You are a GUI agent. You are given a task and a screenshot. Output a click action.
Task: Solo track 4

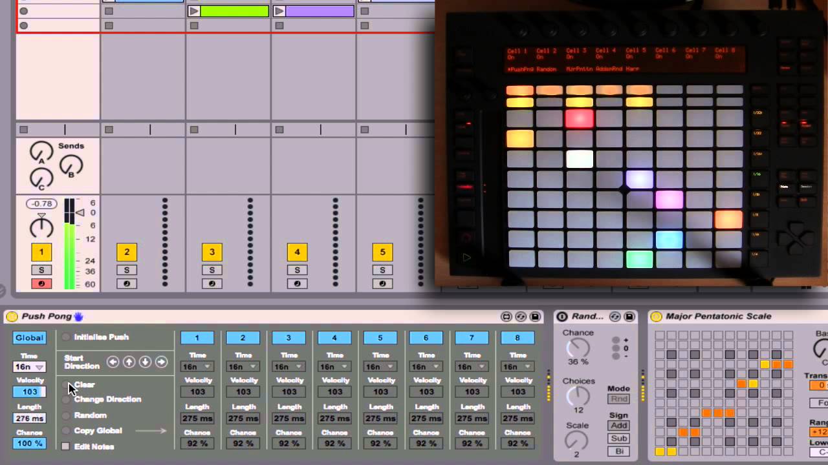pyautogui.click(x=298, y=270)
